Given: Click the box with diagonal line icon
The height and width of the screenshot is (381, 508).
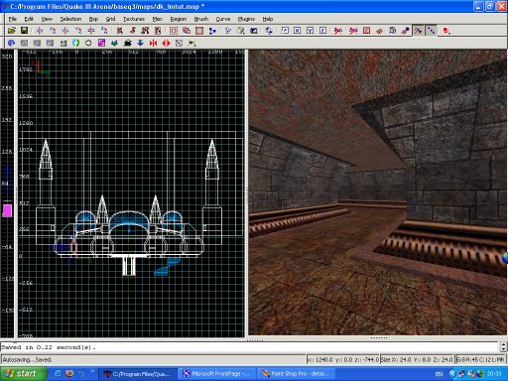Looking at the screenshot, I should [179, 43].
